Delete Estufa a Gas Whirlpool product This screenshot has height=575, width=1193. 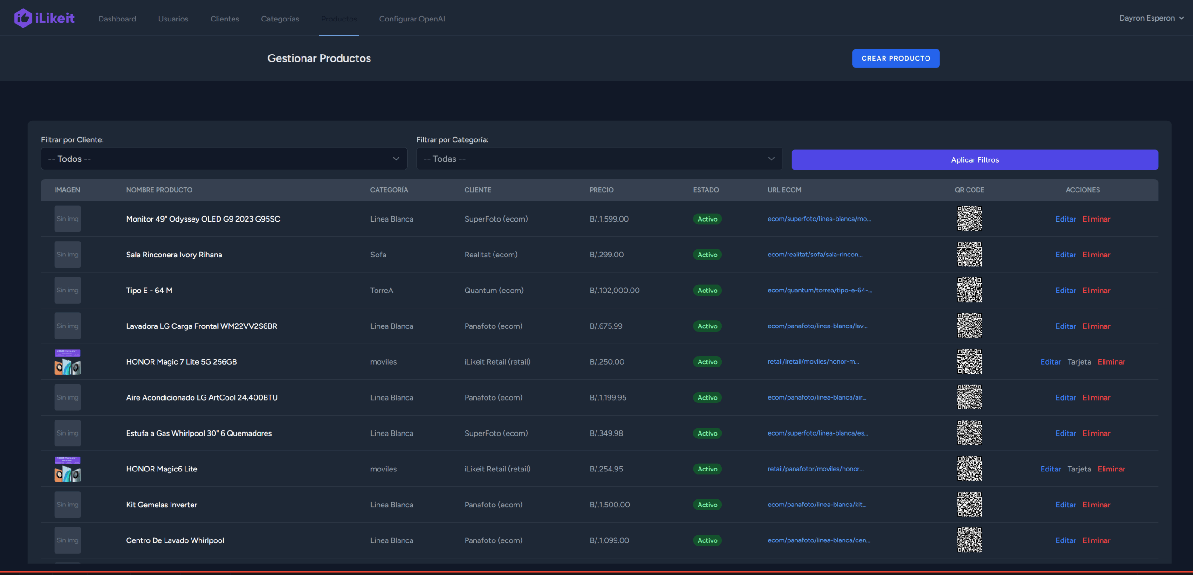pos(1096,433)
